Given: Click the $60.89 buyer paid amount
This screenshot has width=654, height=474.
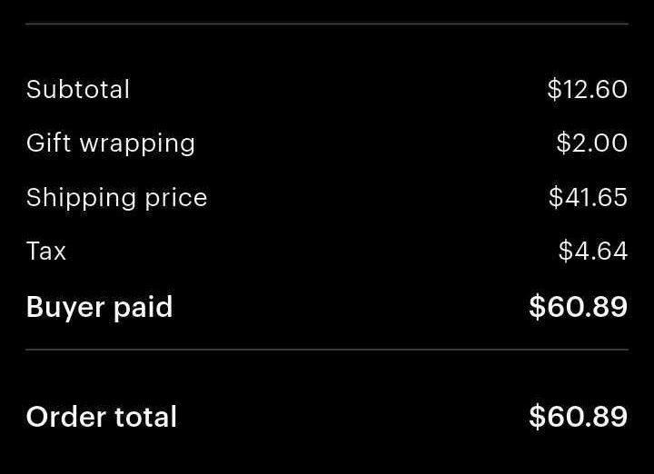Looking at the screenshot, I should click(x=578, y=307).
